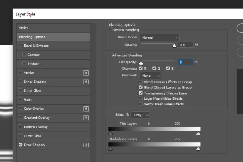Tick the Stroke effect checkbox

[21, 72]
